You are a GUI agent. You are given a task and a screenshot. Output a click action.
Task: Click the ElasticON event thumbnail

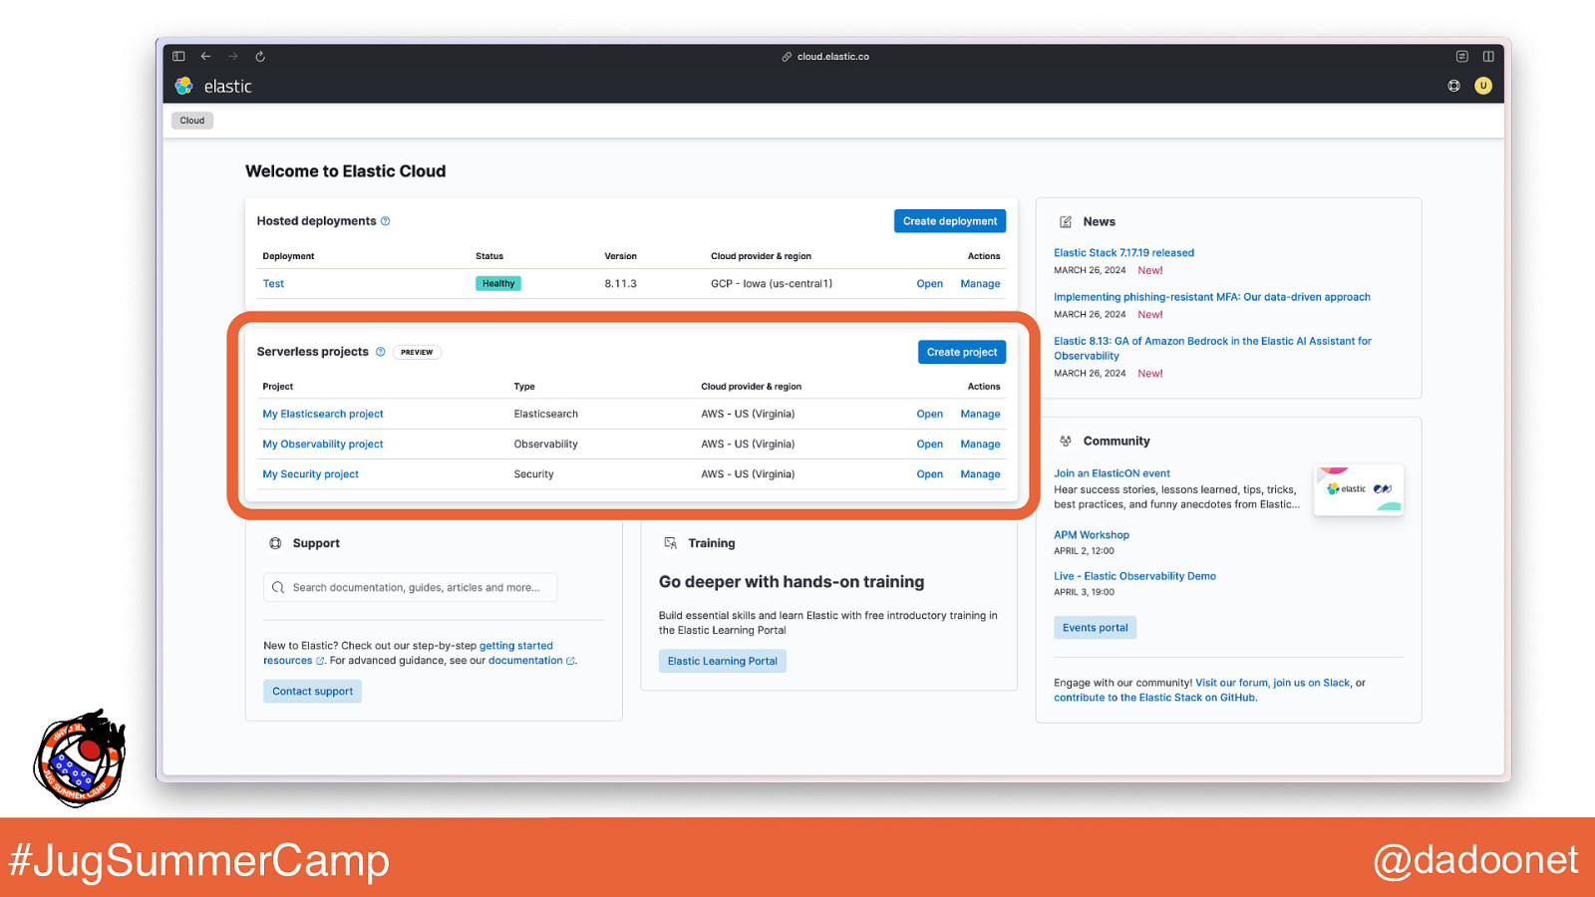(1358, 489)
